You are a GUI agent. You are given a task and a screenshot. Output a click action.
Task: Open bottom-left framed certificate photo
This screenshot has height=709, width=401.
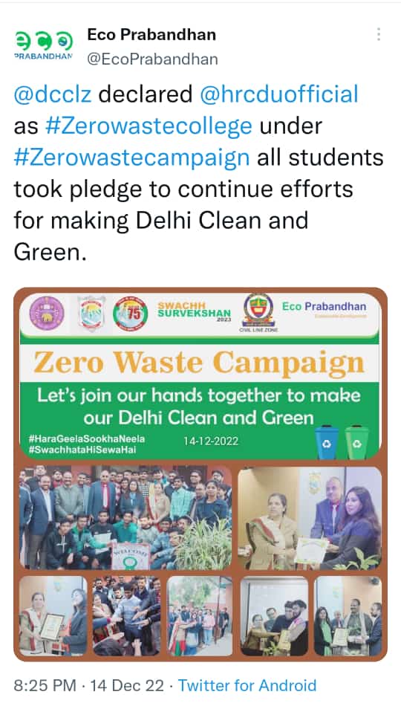pyautogui.click(x=53, y=615)
